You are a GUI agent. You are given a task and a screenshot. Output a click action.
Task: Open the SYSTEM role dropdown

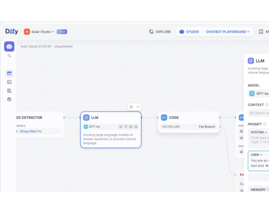(259, 133)
